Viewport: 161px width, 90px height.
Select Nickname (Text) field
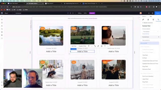click(146, 69)
